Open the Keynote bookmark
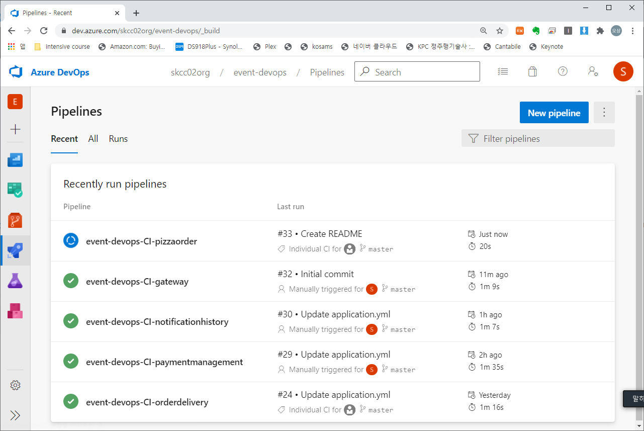The width and height of the screenshot is (644, 431). click(546, 47)
